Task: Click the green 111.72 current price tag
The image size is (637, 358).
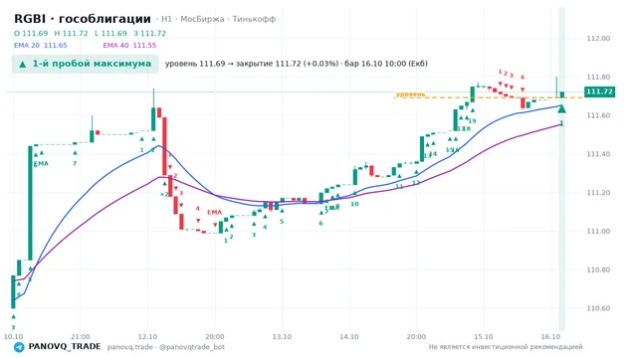Action: pos(599,91)
